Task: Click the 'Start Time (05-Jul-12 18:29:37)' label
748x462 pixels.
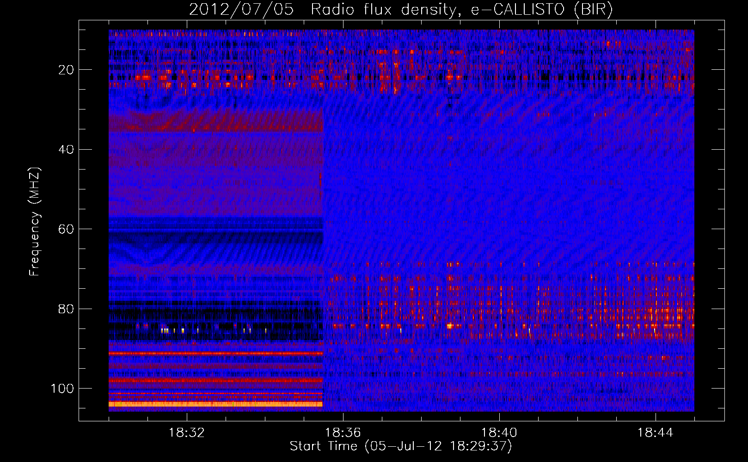Action: pos(401,446)
